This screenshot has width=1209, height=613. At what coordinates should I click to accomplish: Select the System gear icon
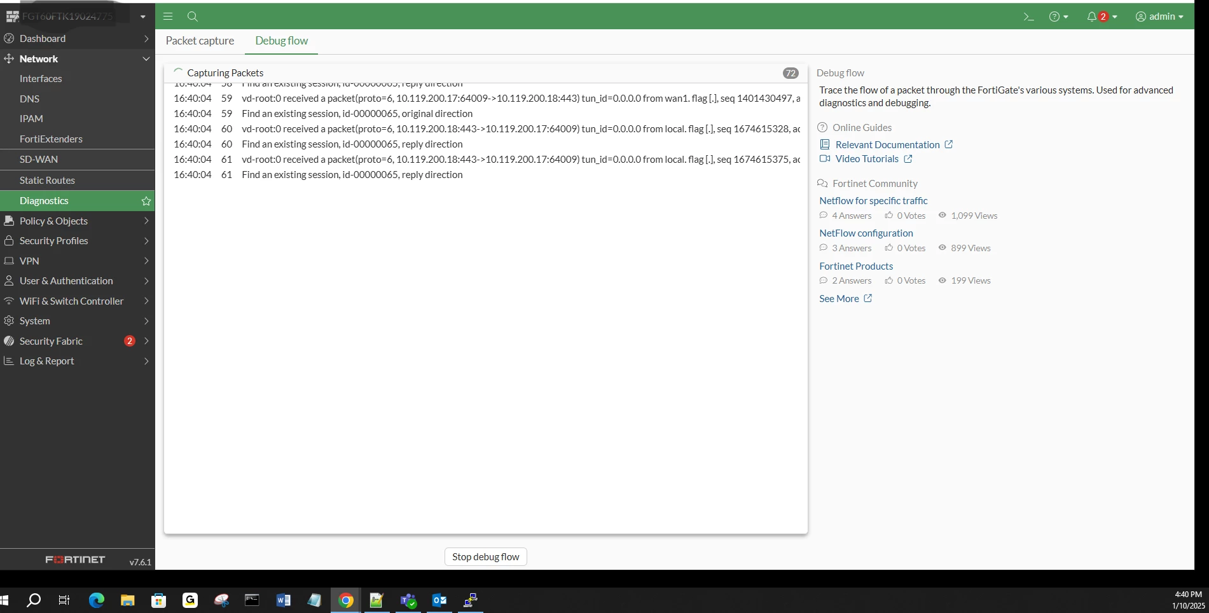(9, 321)
